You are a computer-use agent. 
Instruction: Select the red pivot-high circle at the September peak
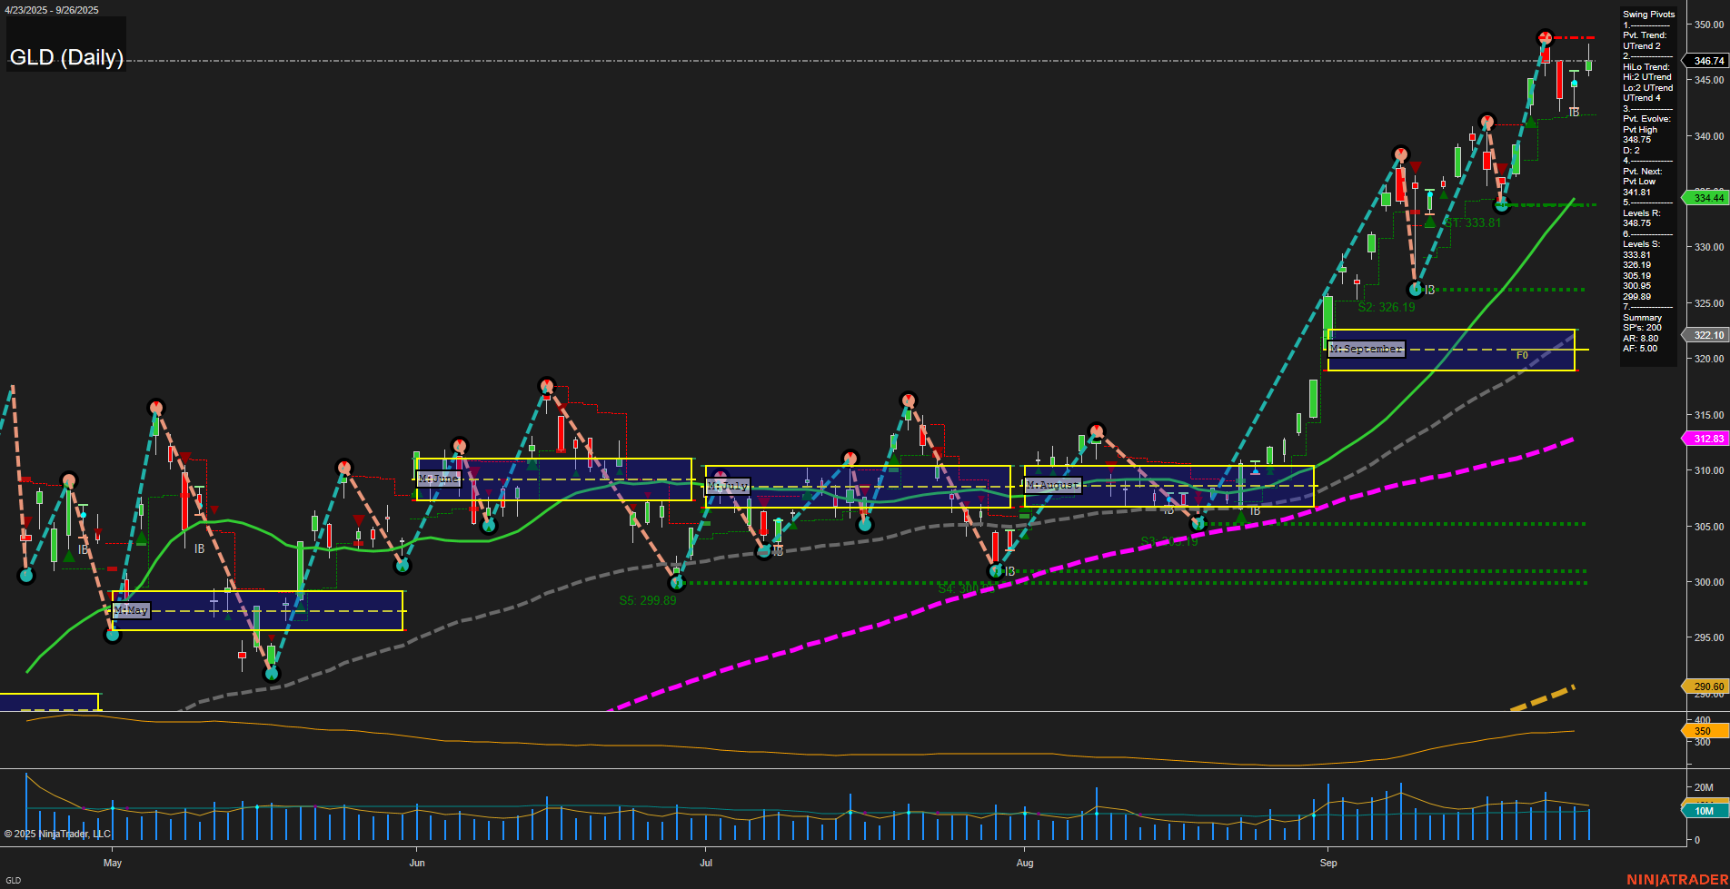coord(1545,38)
